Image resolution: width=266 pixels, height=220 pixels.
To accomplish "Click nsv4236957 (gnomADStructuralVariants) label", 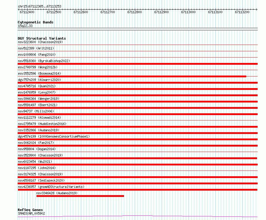I will point(51,187).
